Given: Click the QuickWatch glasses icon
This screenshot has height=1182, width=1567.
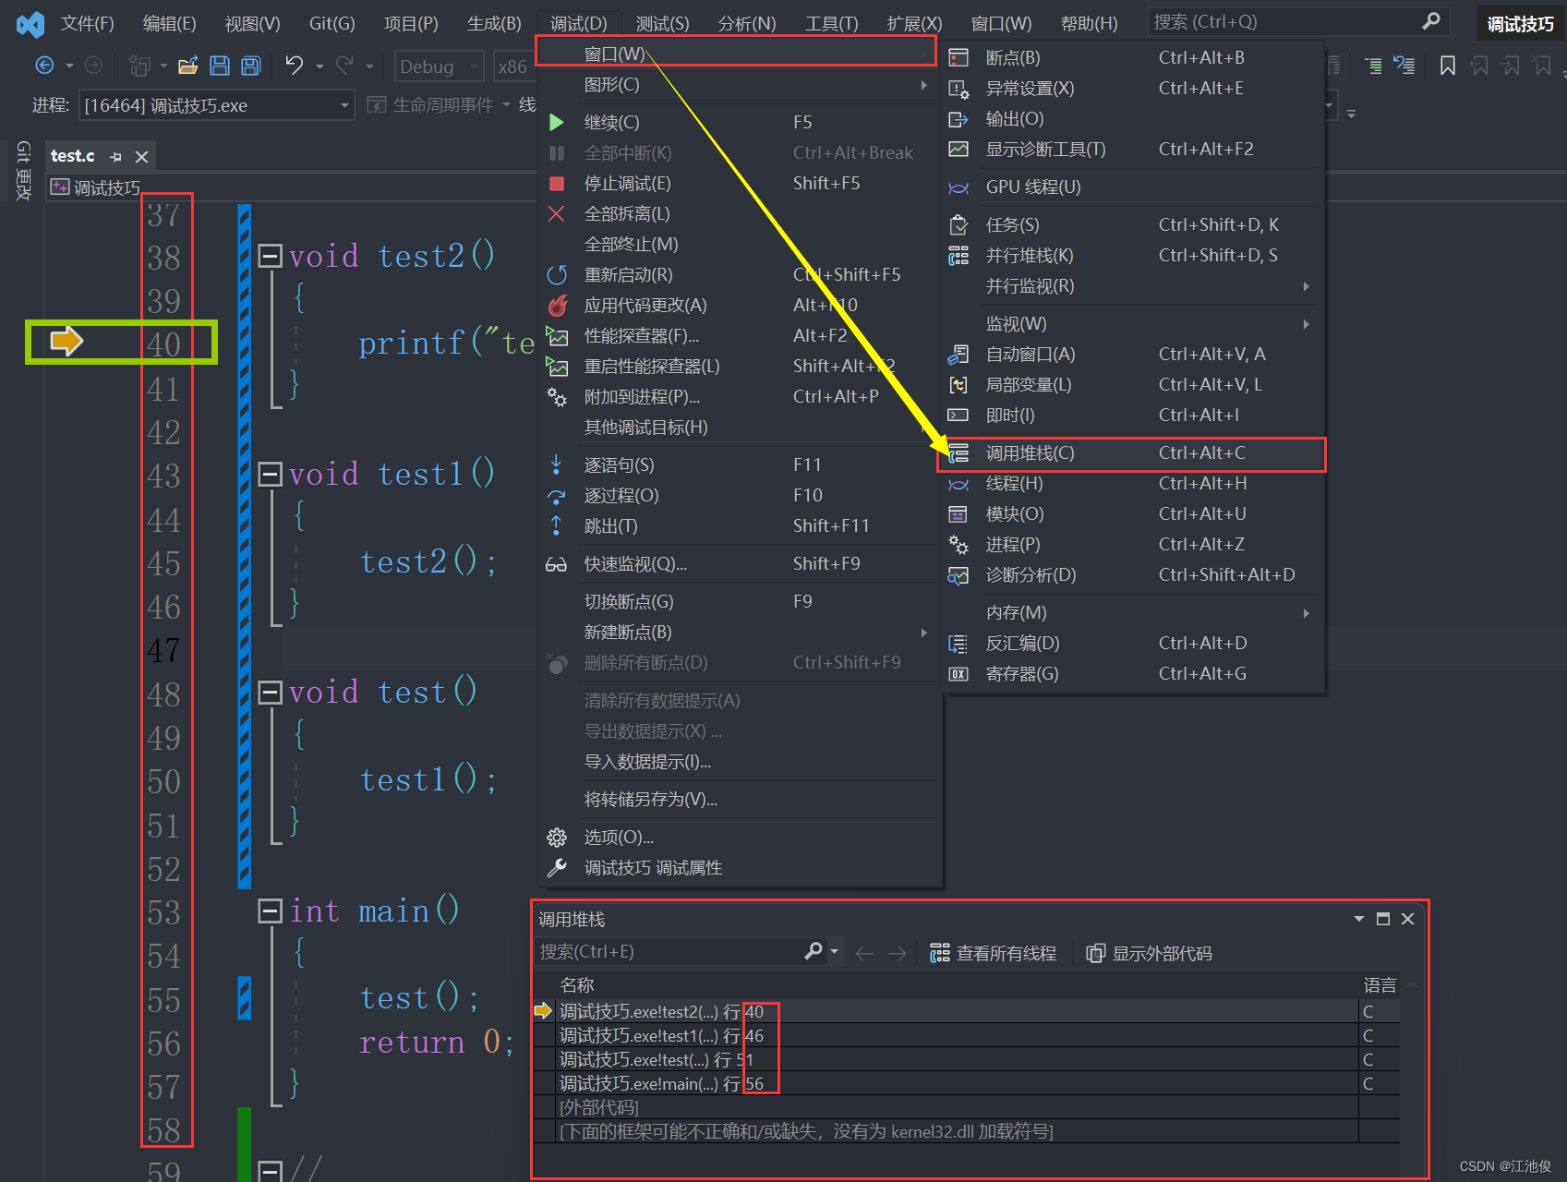Looking at the screenshot, I should [x=556, y=564].
